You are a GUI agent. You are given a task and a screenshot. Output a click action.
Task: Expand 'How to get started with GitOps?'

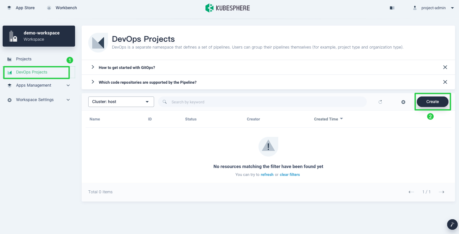tap(127, 67)
